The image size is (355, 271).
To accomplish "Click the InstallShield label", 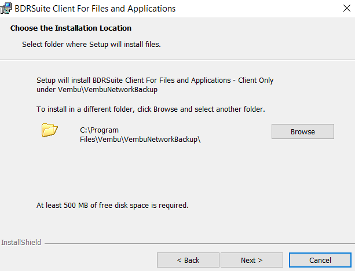I will (x=21, y=243).
